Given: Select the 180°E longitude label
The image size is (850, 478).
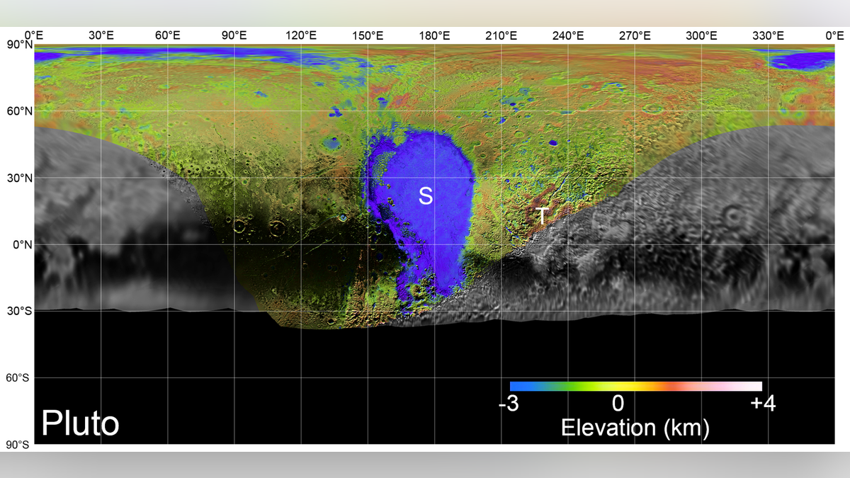Looking at the screenshot, I should [434, 35].
